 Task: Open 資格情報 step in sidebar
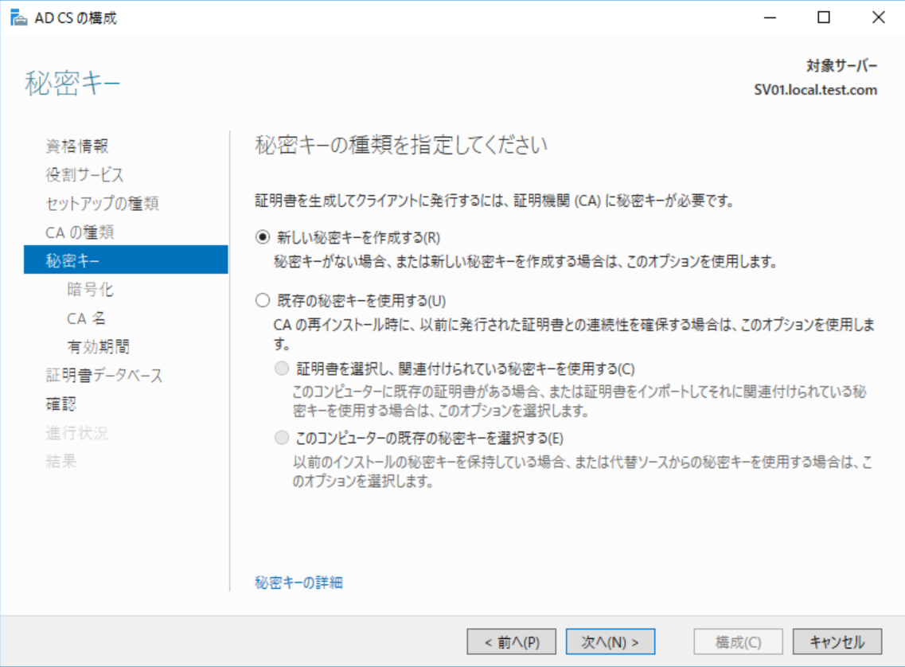coord(76,146)
